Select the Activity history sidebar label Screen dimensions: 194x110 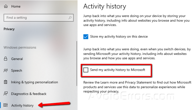coord(22,105)
